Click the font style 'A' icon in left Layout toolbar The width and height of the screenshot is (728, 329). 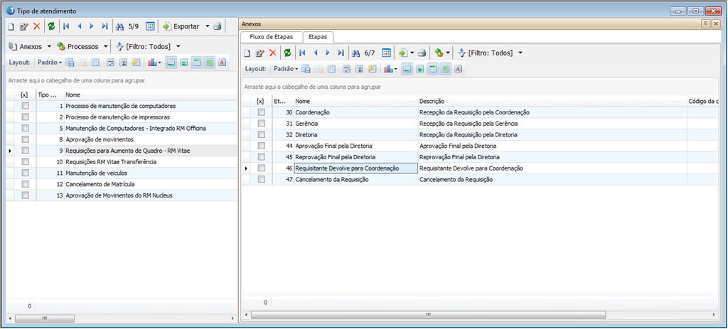[222, 62]
